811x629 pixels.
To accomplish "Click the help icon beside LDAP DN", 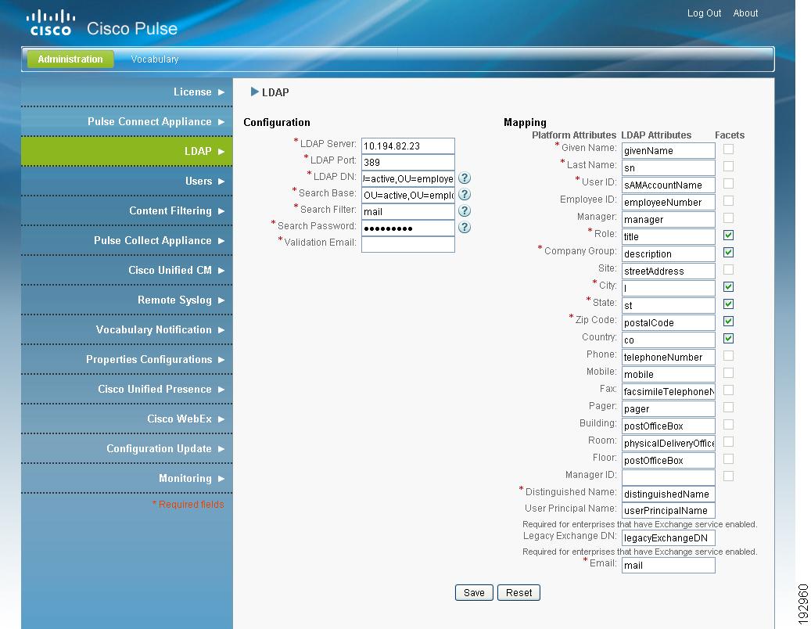I will 465,178.
